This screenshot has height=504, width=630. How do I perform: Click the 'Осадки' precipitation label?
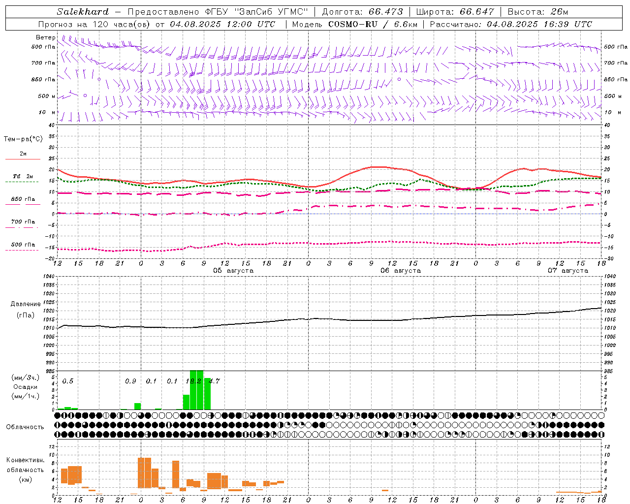point(25,387)
